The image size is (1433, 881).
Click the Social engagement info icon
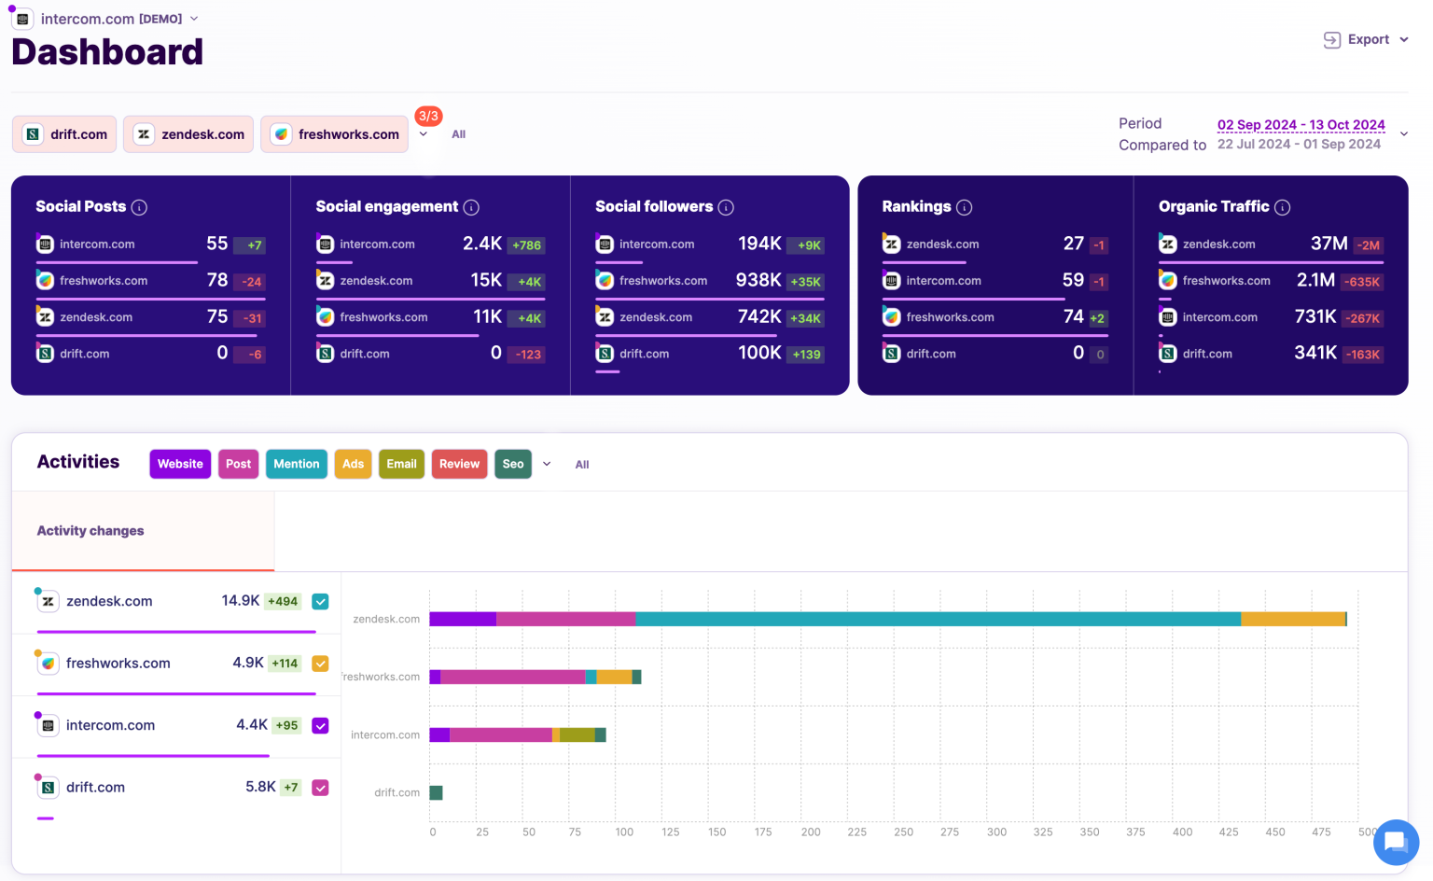click(472, 206)
